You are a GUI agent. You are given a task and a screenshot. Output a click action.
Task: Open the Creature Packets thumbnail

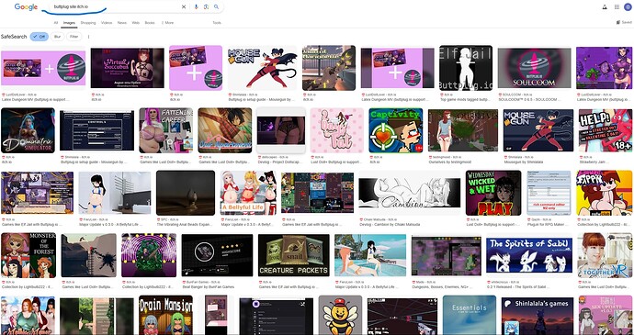tap(293, 254)
